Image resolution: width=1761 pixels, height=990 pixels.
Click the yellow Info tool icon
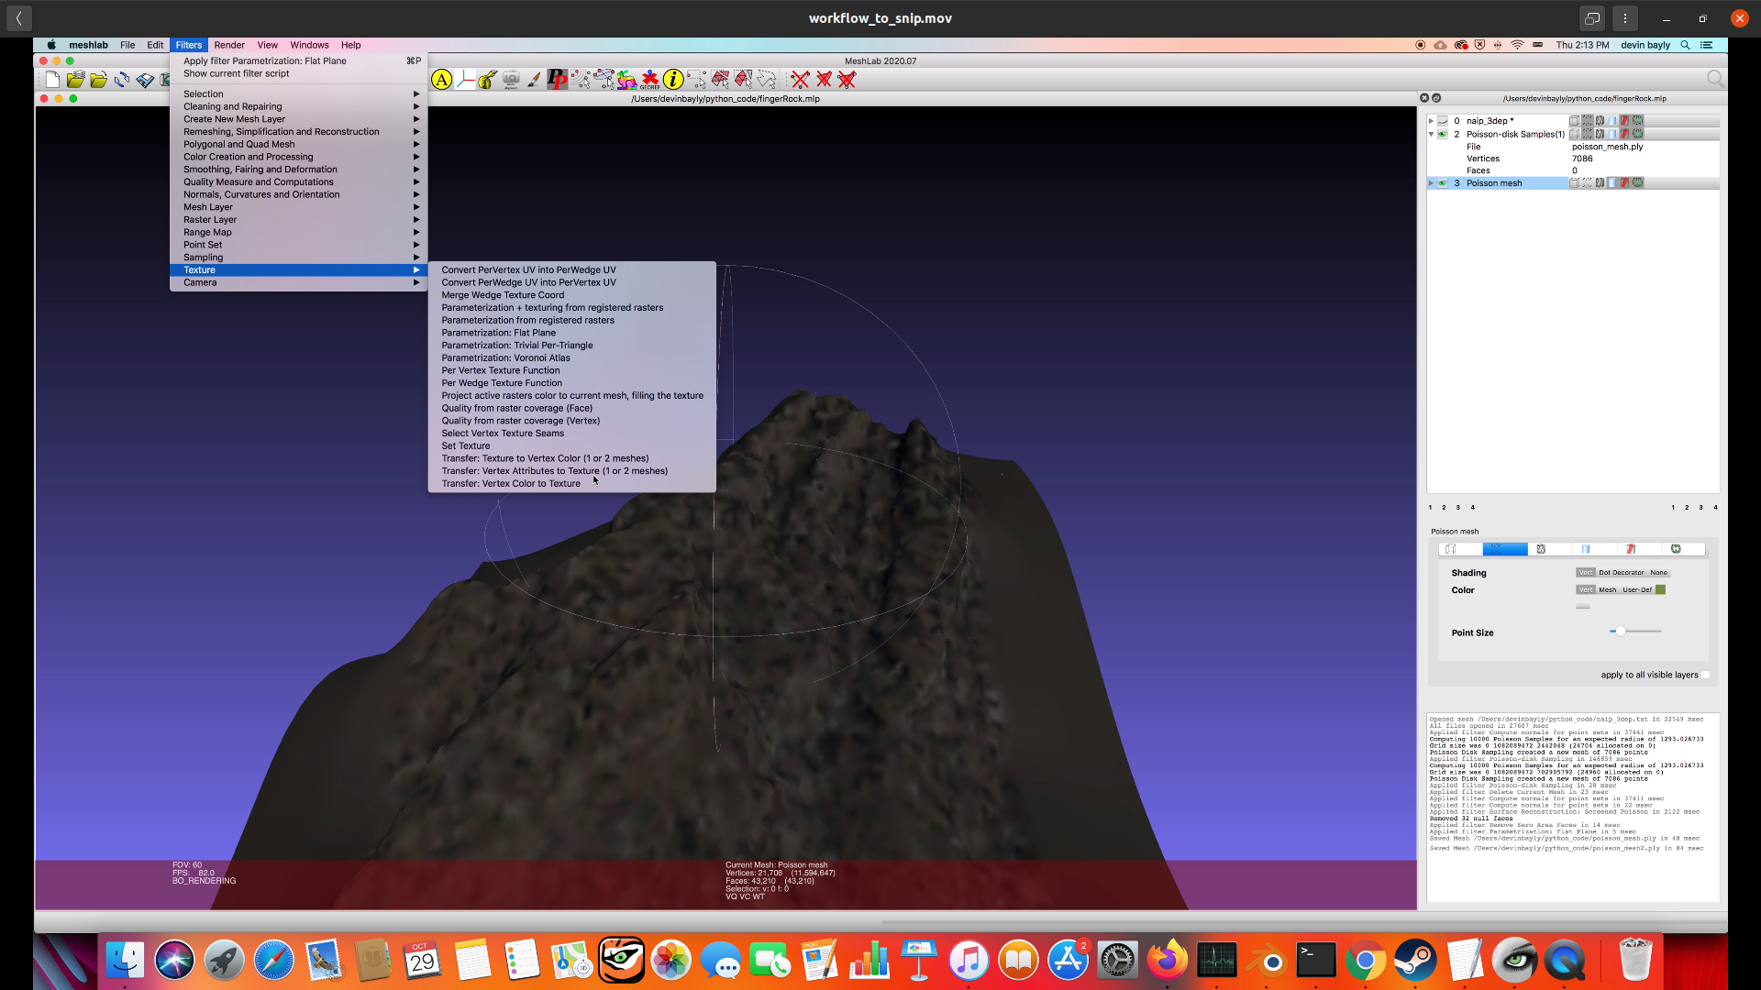pos(673,80)
